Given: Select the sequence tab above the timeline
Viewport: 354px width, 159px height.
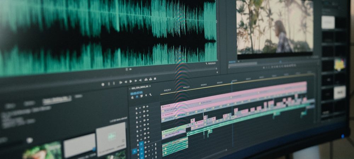Looking at the screenshot, I should (140, 88).
